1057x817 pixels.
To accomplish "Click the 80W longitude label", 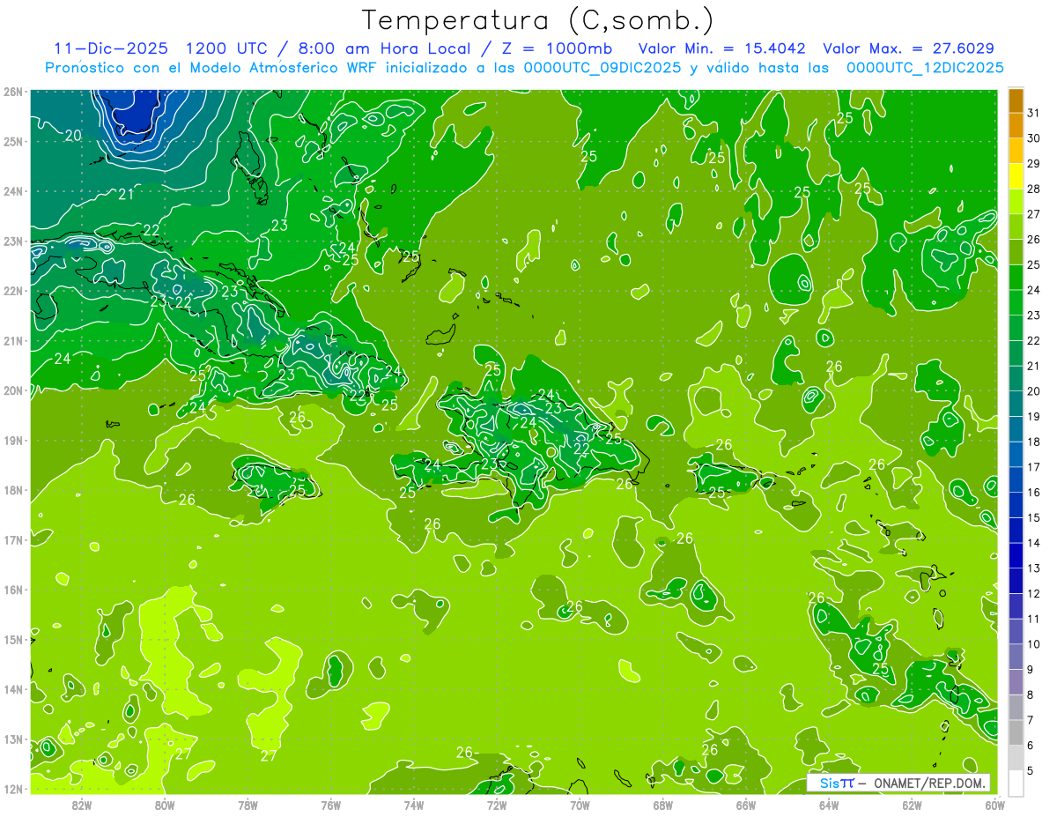I will 165,805.
